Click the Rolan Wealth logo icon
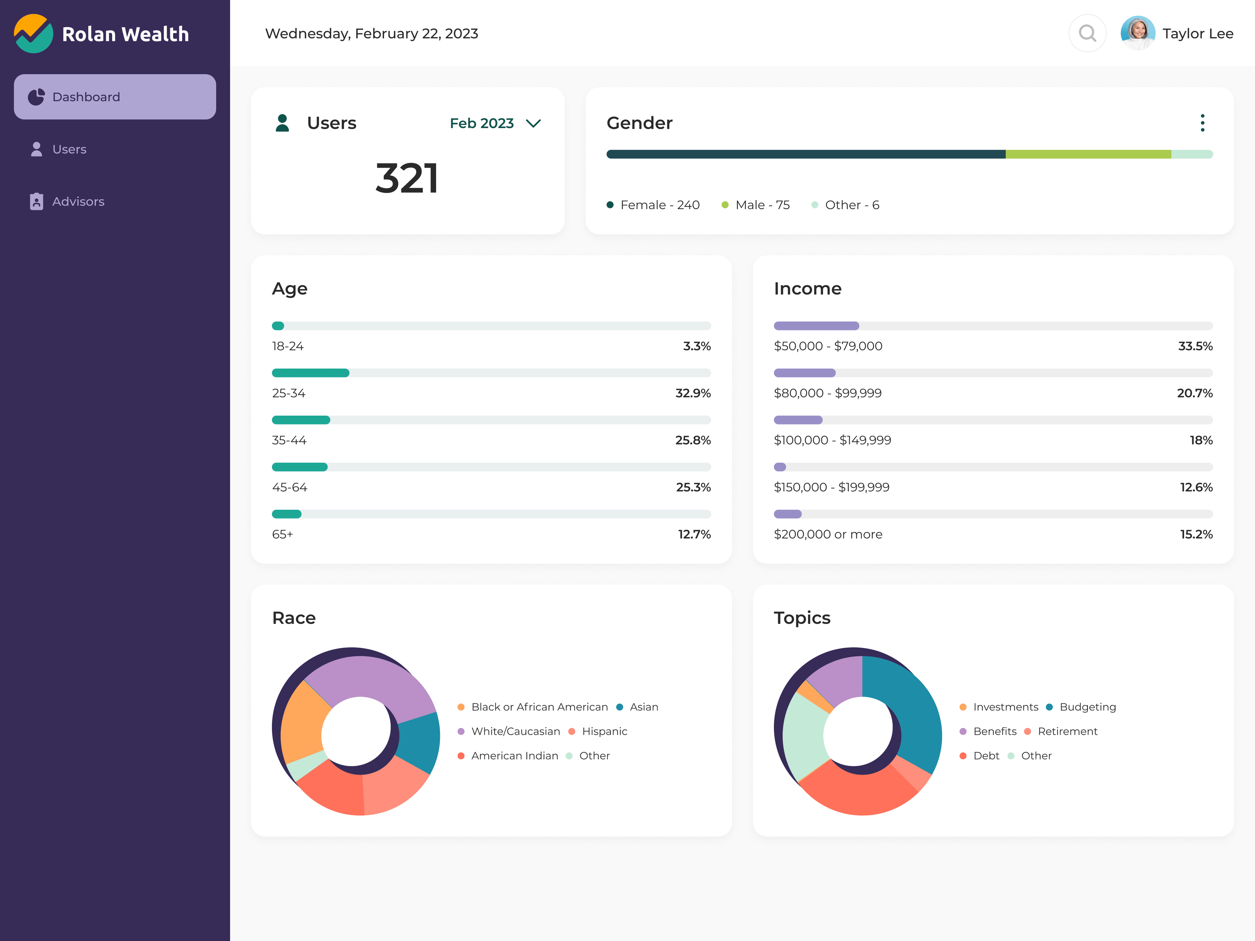This screenshot has width=1255, height=941. [x=33, y=33]
